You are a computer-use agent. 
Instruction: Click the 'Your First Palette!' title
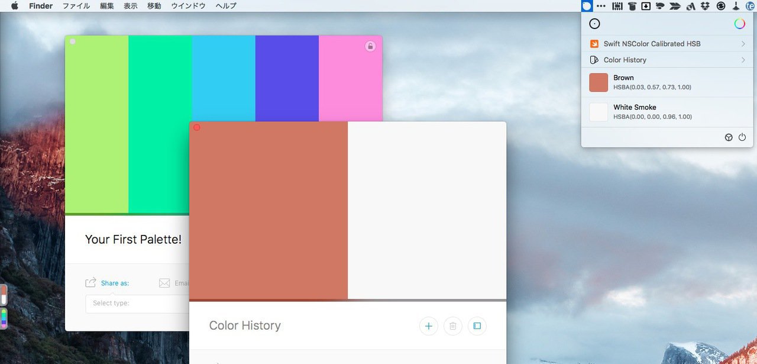[x=133, y=239]
